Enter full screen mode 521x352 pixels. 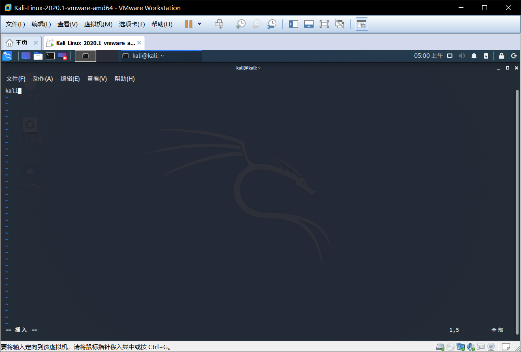[324, 24]
